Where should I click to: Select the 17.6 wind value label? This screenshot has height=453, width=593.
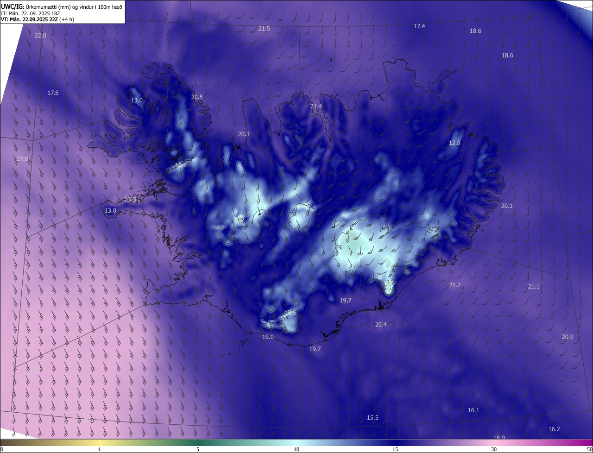53,93
